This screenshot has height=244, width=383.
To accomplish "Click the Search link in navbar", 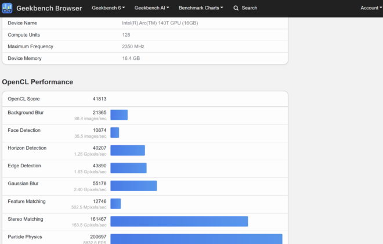I will (x=250, y=8).
